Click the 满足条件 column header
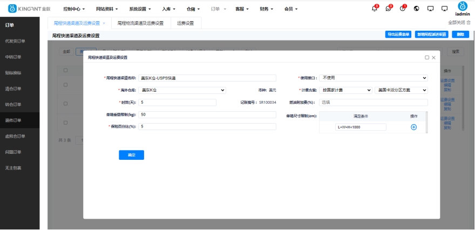Viewport: 475px width, 230px height. point(361,117)
